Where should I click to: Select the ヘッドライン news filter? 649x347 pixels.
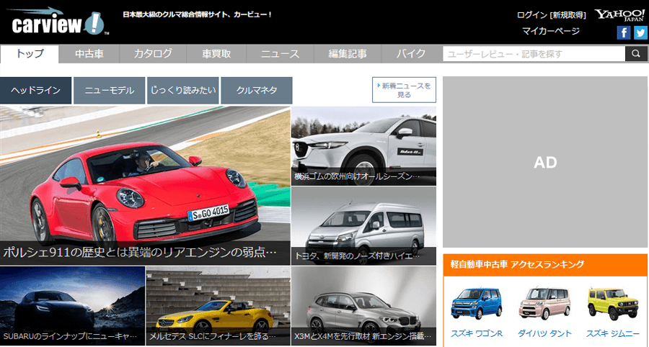click(35, 91)
